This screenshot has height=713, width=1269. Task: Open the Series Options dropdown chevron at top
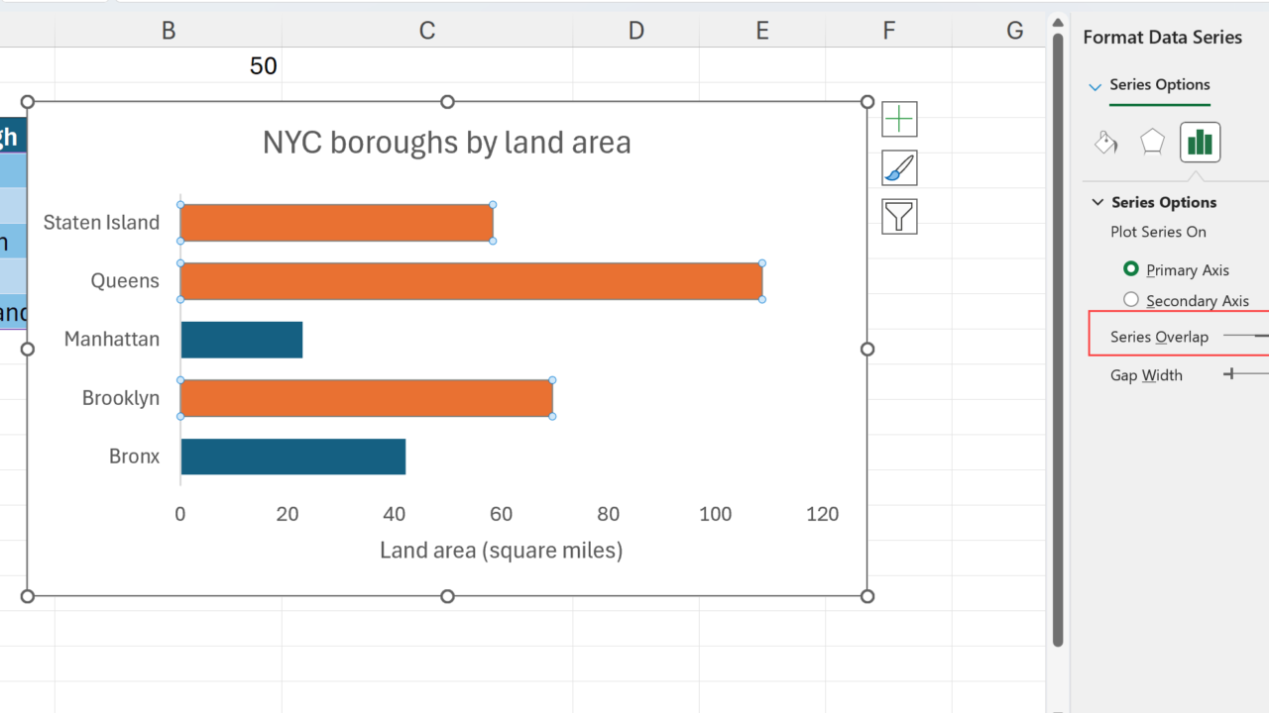tap(1096, 87)
